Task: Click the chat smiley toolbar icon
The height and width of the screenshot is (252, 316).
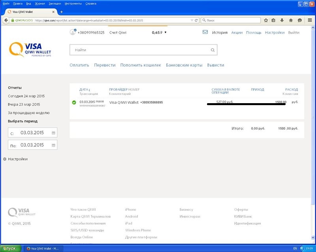Action: coord(300,20)
